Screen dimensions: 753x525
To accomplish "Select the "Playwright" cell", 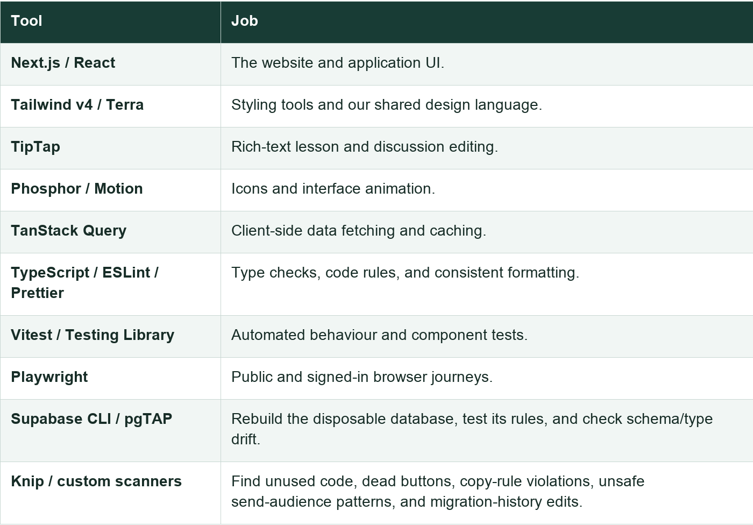I will [110, 378].
